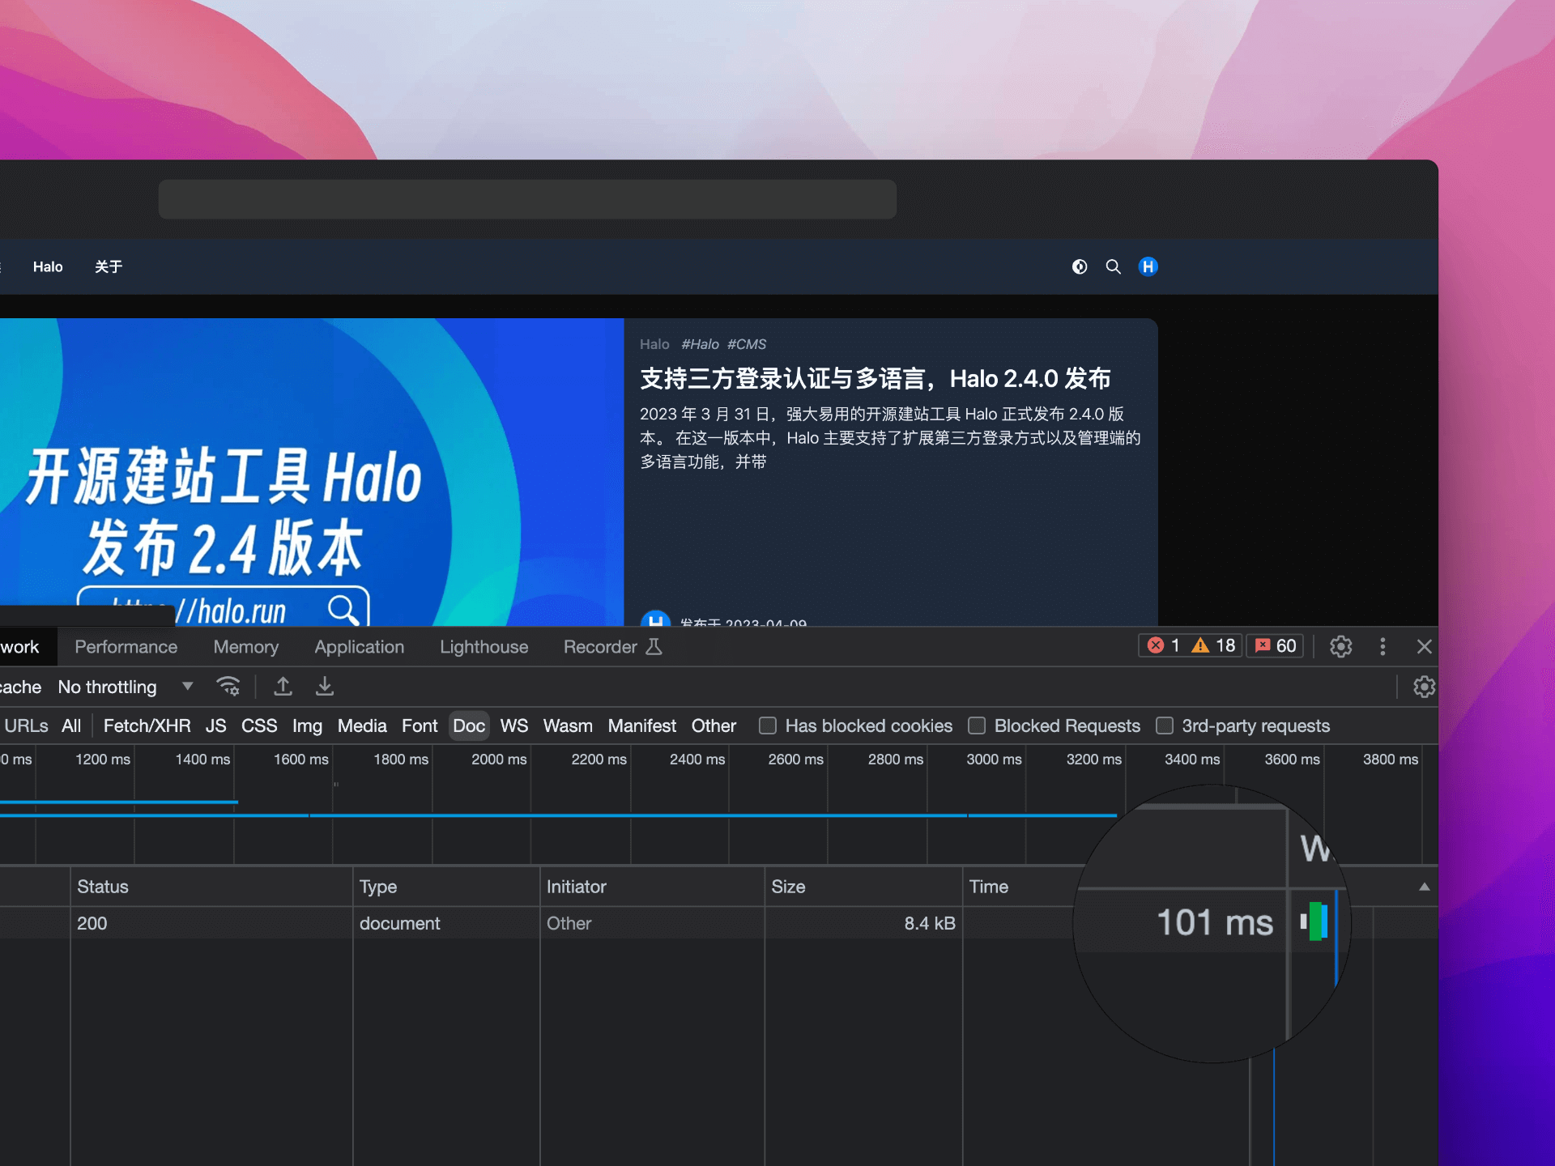Screen dimensions: 1555x1166
Task: Switch to the Lighthouse tab
Action: click(x=484, y=647)
